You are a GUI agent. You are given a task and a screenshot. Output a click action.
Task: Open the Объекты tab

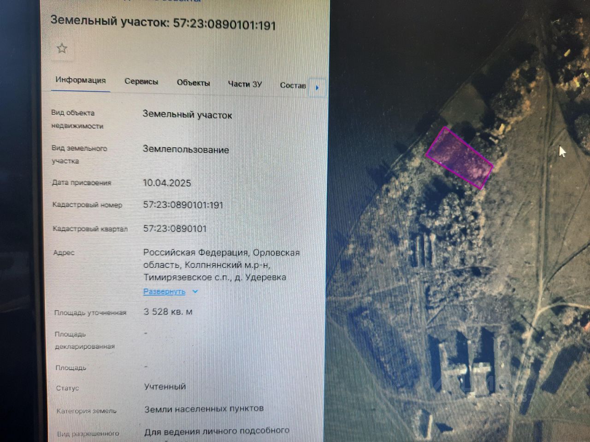(193, 83)
